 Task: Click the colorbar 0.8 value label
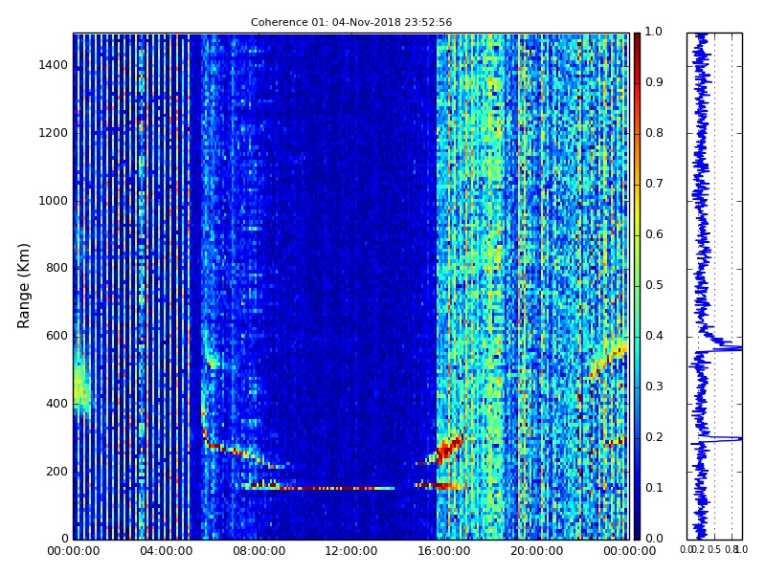tap(654, 133)
